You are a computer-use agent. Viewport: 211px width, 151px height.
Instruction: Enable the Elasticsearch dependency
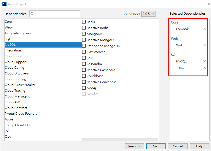[x=84, y=52]
